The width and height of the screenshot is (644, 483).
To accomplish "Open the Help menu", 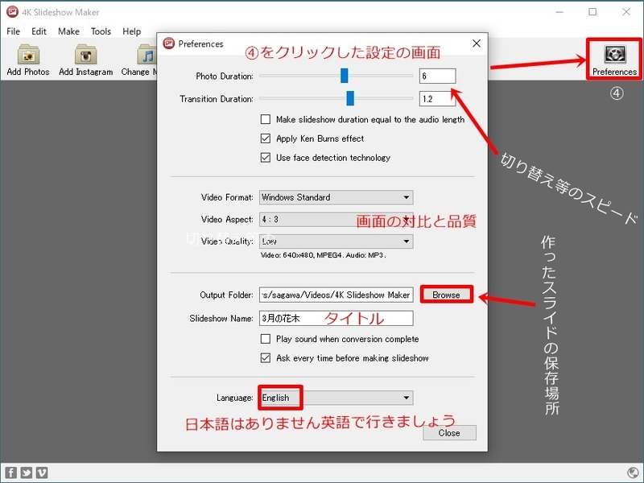I will tap(131, 31).
